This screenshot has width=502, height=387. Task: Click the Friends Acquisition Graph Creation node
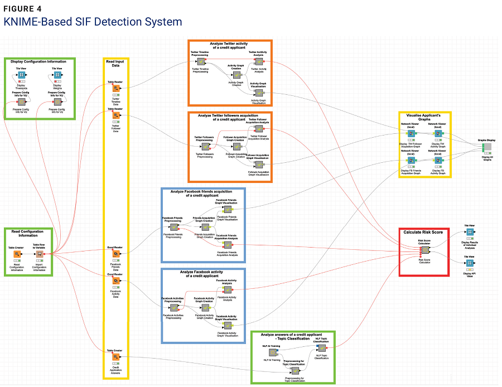click(205, 227)
